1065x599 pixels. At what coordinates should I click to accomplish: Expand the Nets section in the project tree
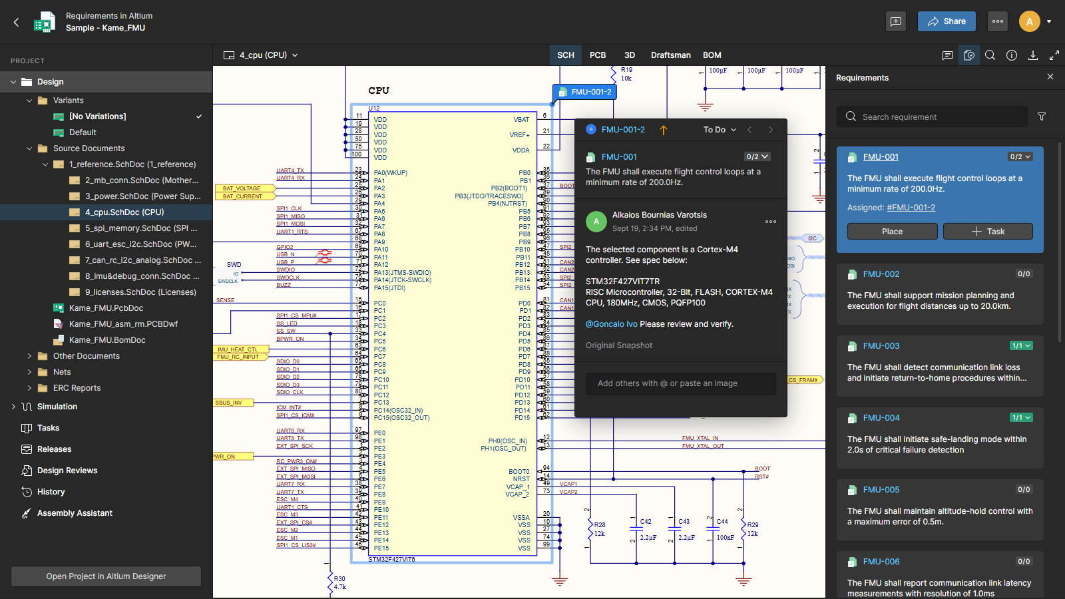pos(29,371)
